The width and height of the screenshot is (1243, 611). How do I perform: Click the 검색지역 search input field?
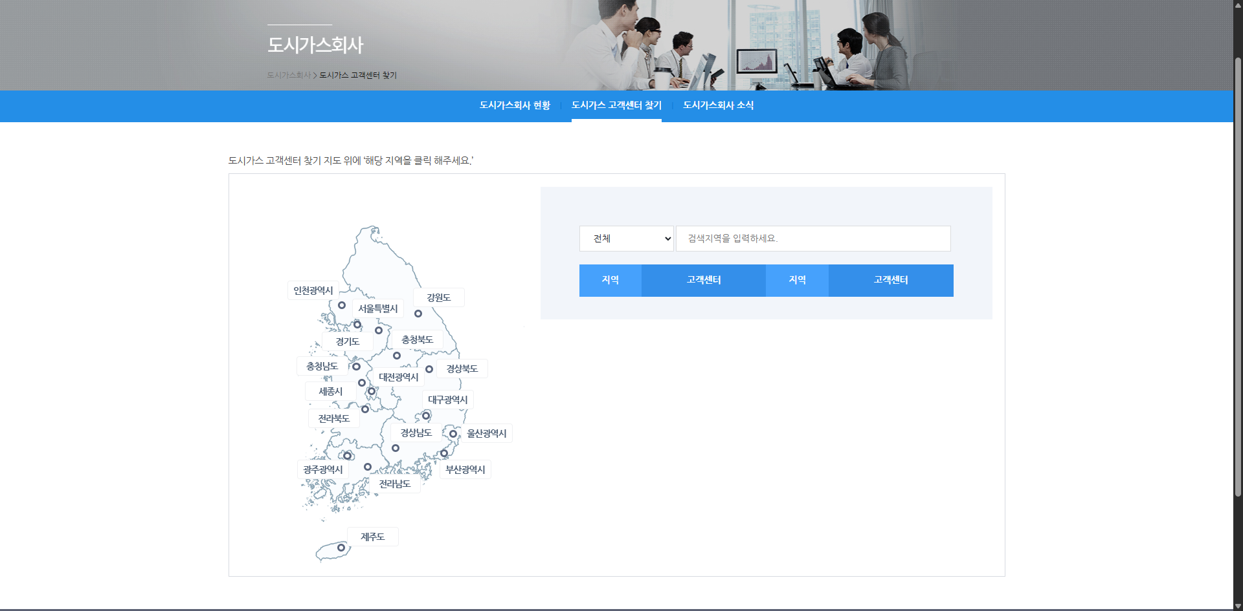pos(812,238)
